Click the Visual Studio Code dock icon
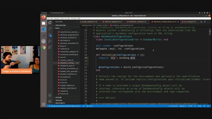The height and width of the screenshot is (119, 212). click(43, 29)
